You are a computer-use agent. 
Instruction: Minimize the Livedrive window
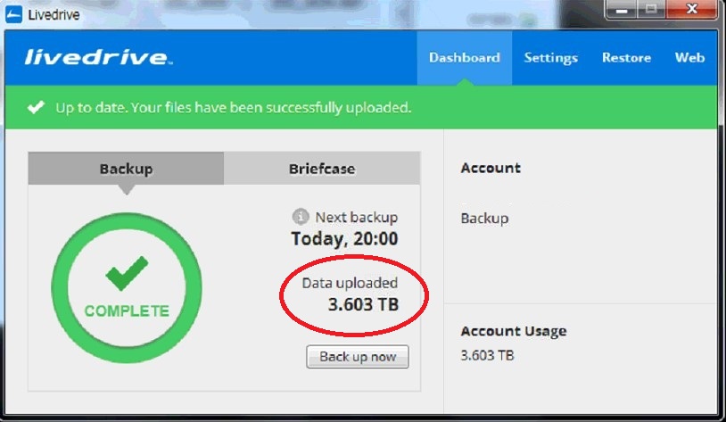point(622,9)
